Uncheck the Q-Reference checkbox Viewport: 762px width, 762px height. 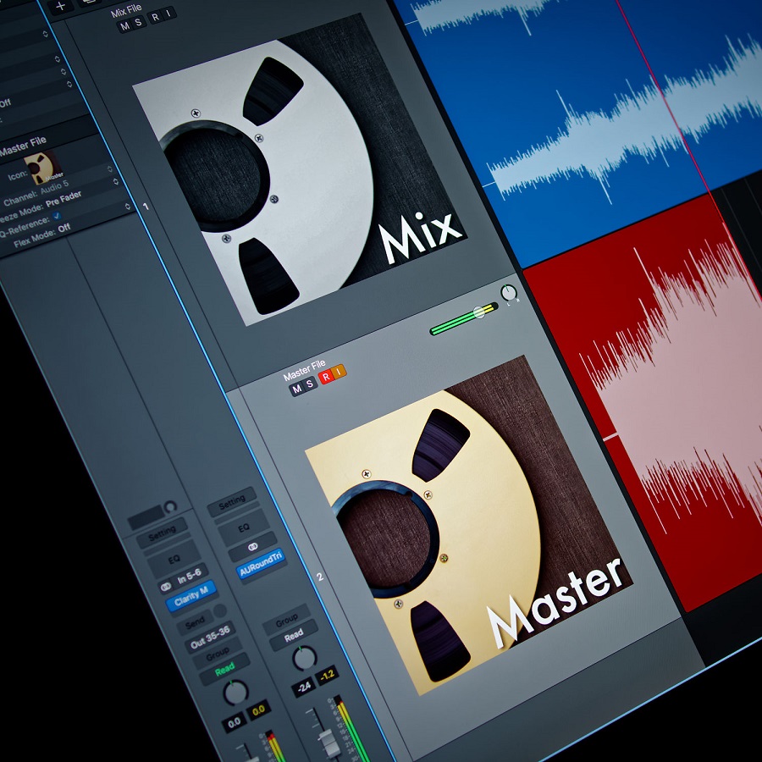point(57,216)
